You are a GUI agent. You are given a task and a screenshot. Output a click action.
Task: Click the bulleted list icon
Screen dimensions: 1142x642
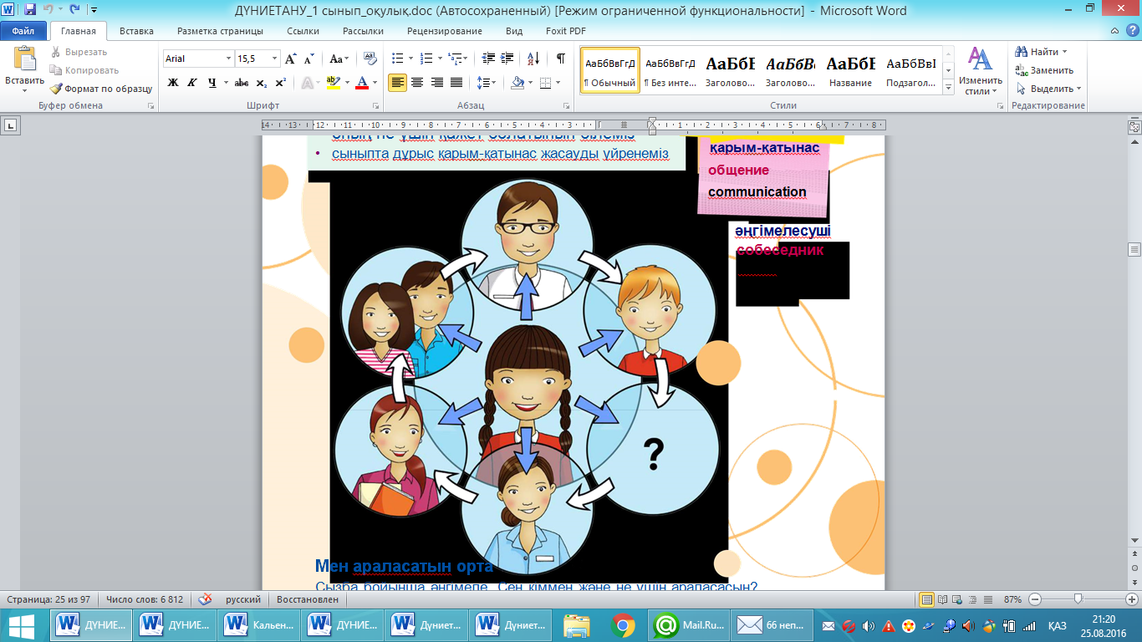pos(398,59)
